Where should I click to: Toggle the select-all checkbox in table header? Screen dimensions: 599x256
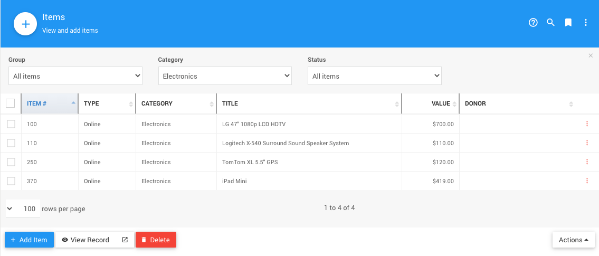point(11,103)
